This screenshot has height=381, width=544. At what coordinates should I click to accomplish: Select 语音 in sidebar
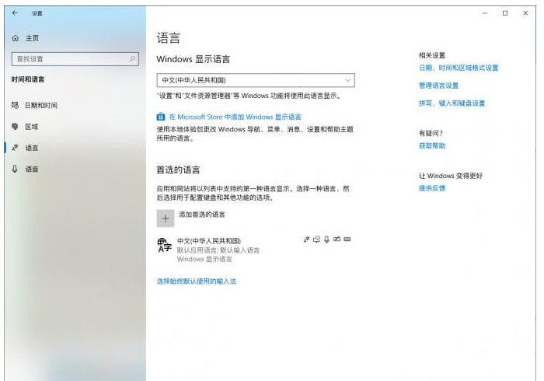tap(75, 169)
